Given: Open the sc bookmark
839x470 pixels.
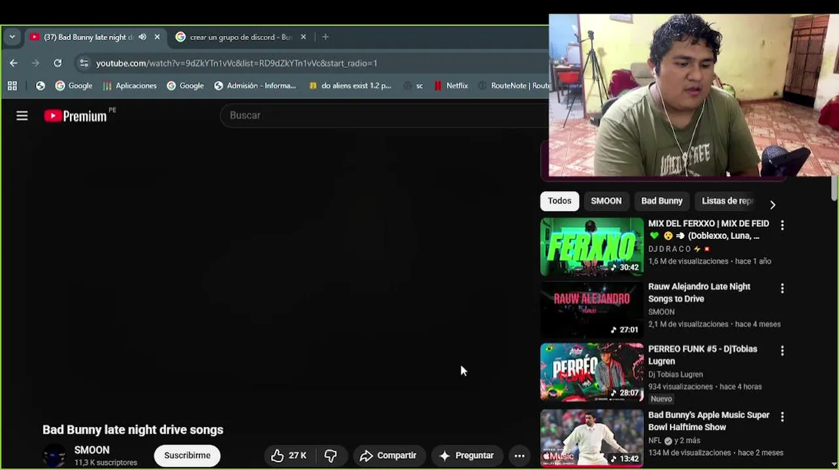Looking at the screenshot, I should pos(413,86).
